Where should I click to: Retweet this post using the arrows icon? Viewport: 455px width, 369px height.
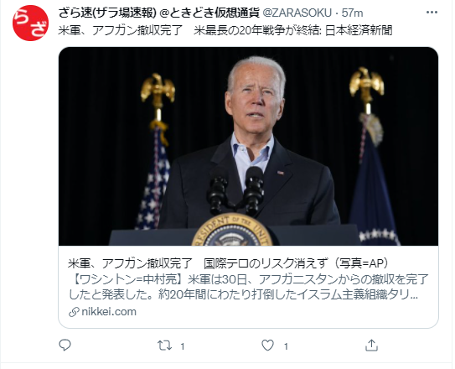click(165, 346)
